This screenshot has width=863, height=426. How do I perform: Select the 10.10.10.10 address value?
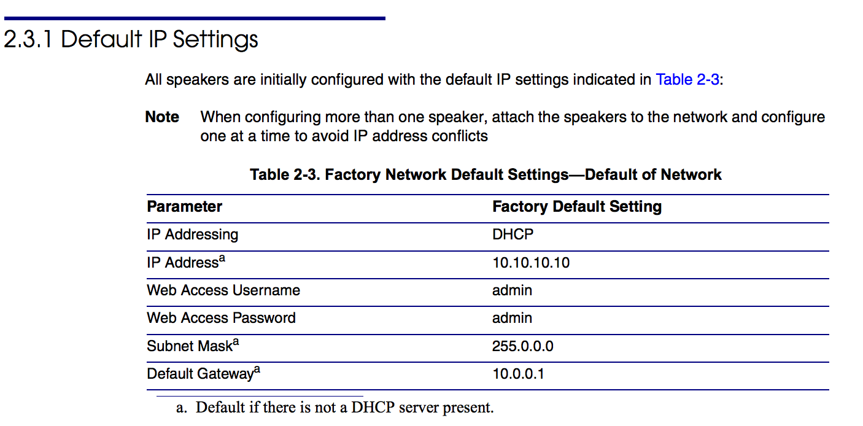point(530,263)
